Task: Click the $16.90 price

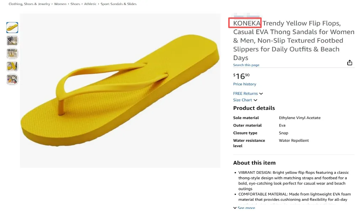Action: (x=241, y=76)
